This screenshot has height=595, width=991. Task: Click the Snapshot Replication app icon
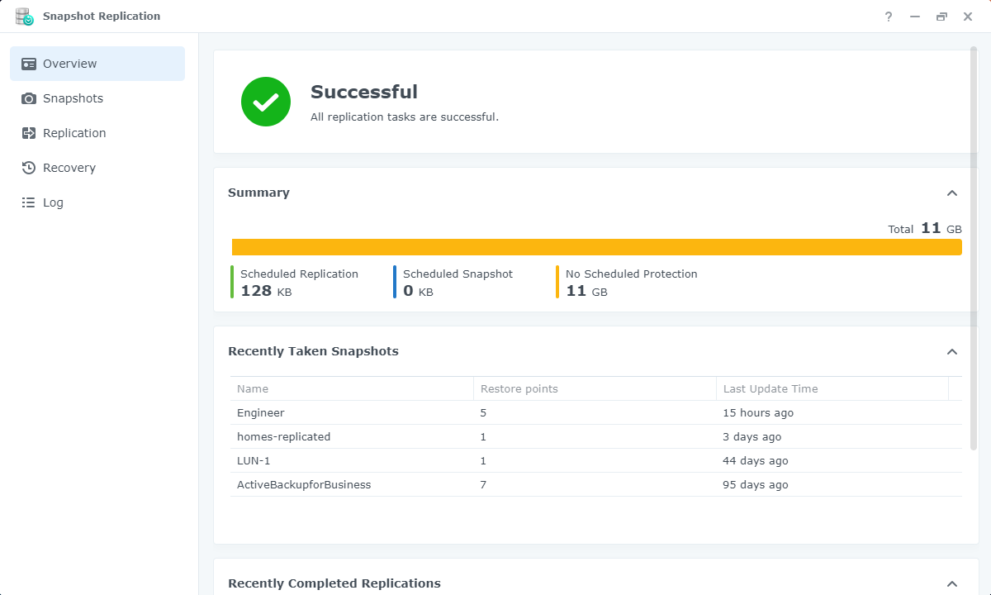(x=24, y=17)
